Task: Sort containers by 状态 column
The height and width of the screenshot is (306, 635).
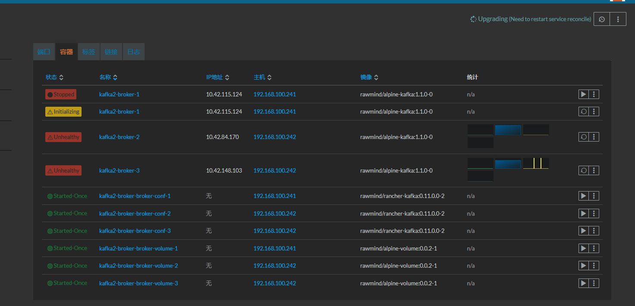Action: pos(54,77)
